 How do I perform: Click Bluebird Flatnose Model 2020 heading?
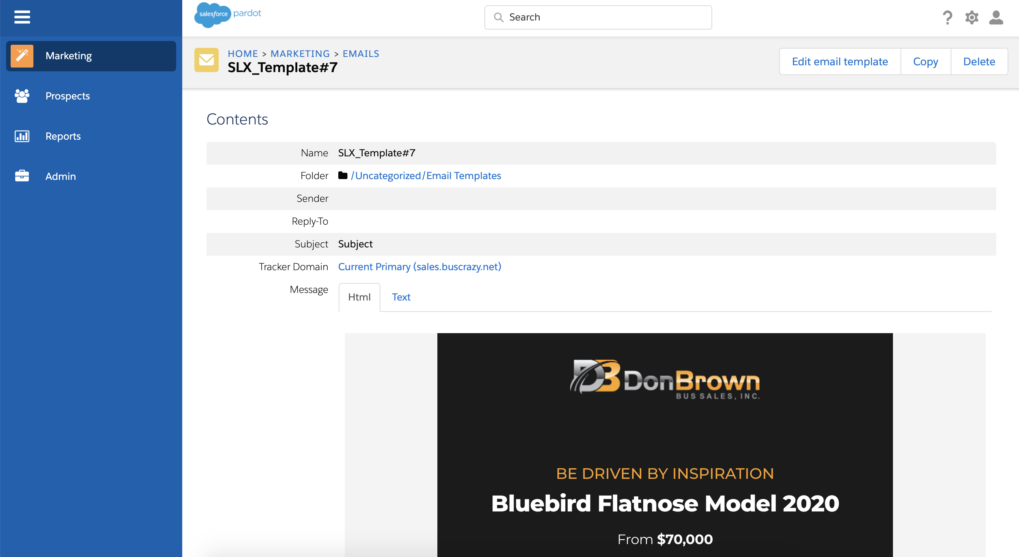click(x=665, y=504)
